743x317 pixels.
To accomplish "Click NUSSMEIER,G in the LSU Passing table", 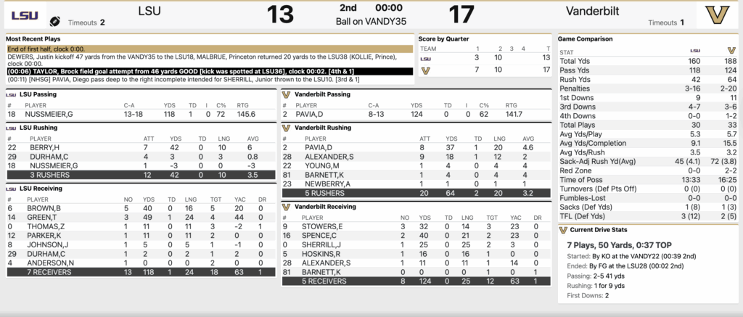I will [49, 114].
